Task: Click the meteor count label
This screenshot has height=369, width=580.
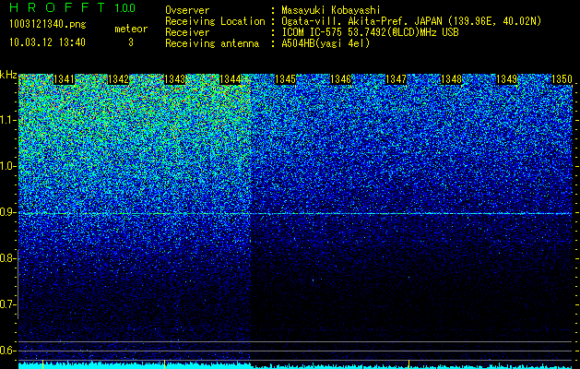Action: pyautogui.click(x=131, y=29)
